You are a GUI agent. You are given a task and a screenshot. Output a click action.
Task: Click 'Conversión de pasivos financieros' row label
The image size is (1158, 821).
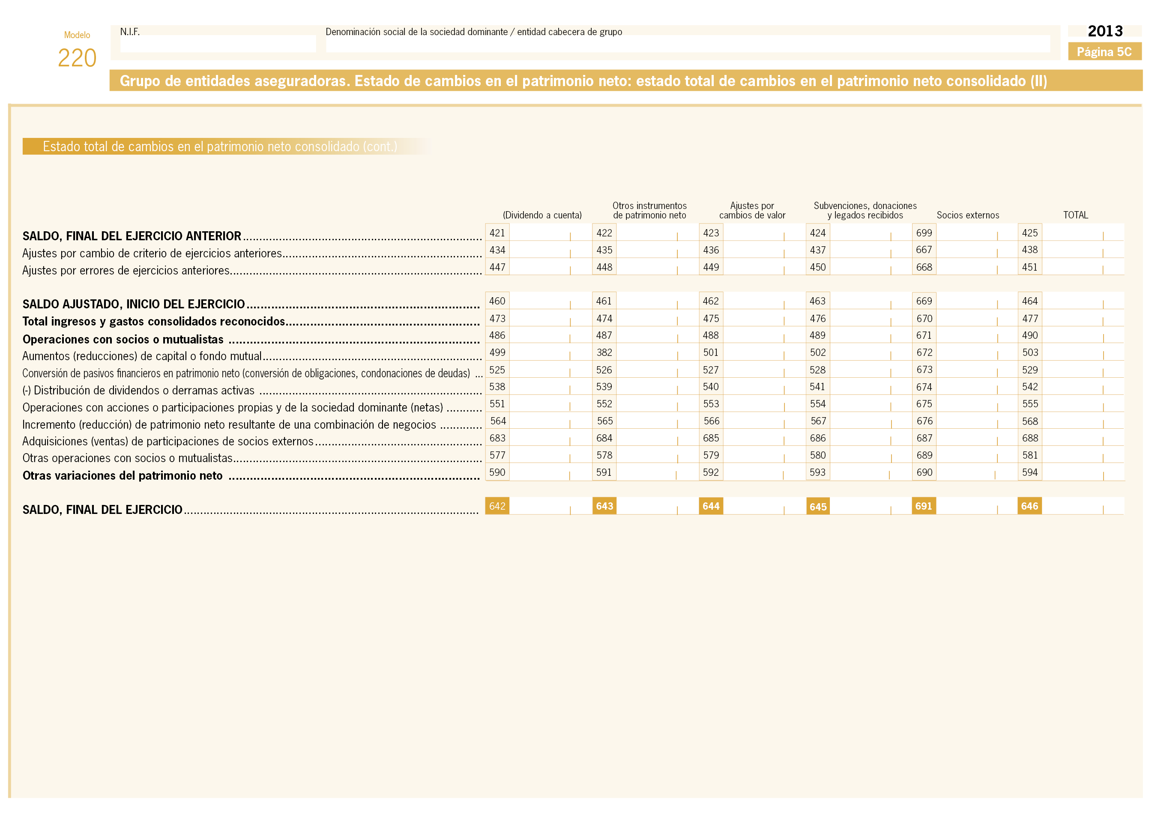246,373
